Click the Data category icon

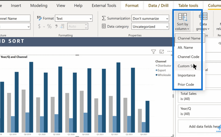point(104,26)
